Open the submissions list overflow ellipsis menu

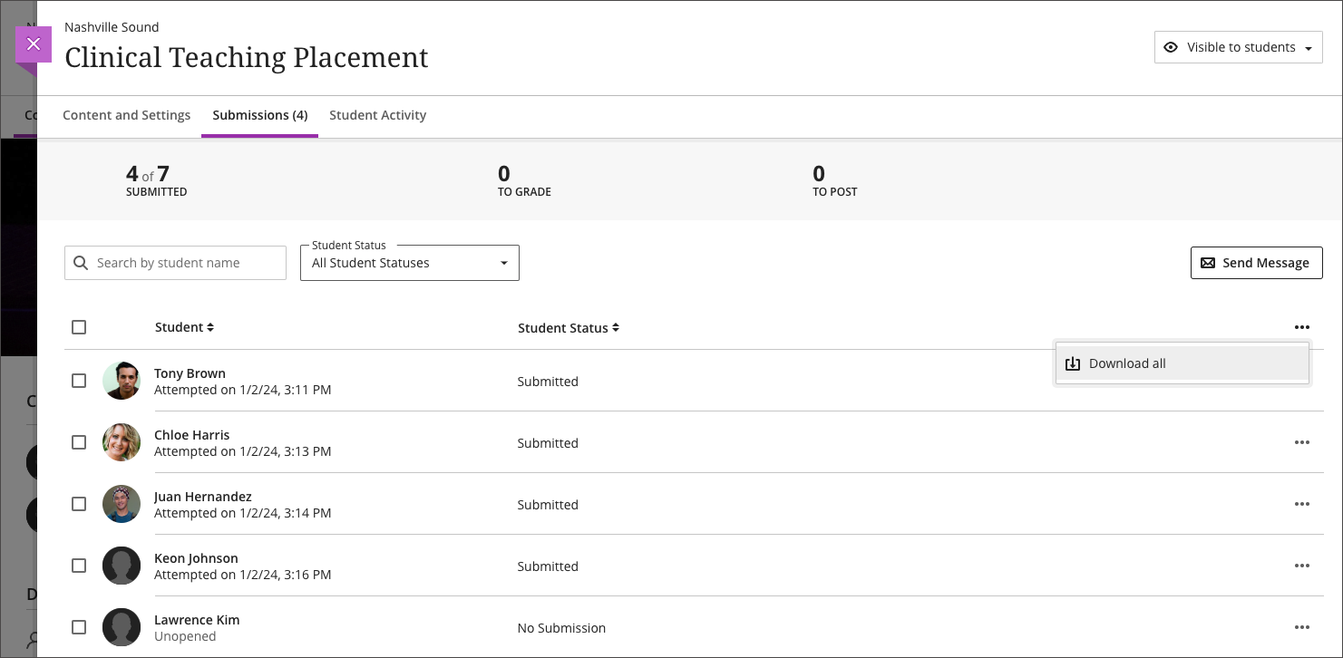click(x=1302, y=327)
